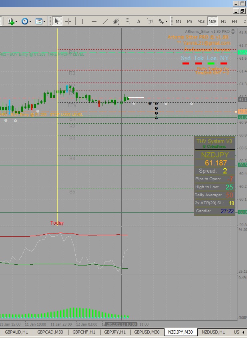Click the red Today label

(x=57, y=223)
